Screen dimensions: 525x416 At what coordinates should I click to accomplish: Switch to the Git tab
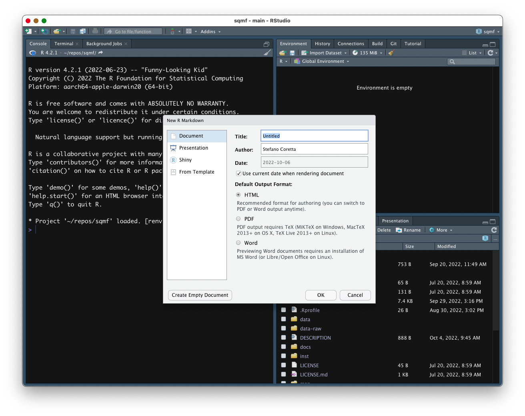pos(394,44)
